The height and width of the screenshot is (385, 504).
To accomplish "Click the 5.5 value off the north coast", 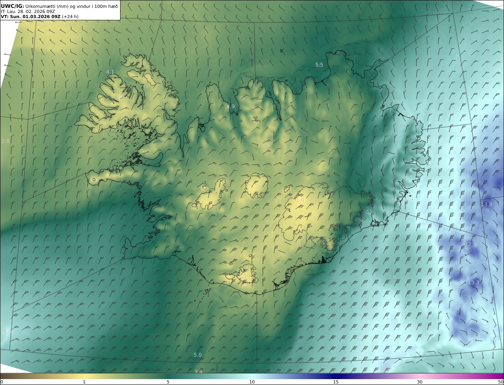I will [x=319, y=65].
